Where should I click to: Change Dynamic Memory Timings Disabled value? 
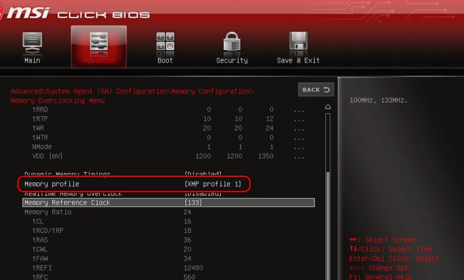point(203,173)
